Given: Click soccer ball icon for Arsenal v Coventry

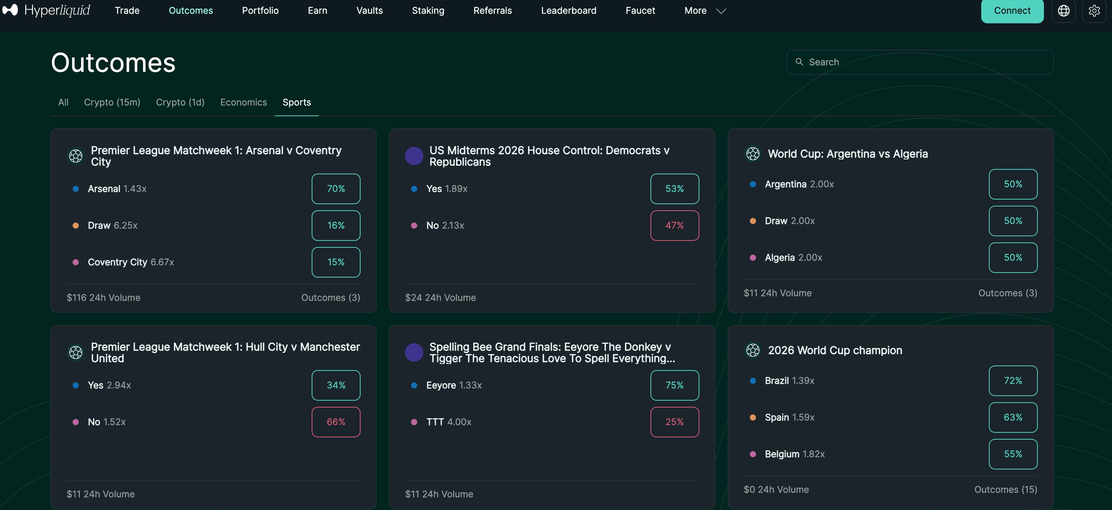Looking at the screenshot, I should pos(76,156).
